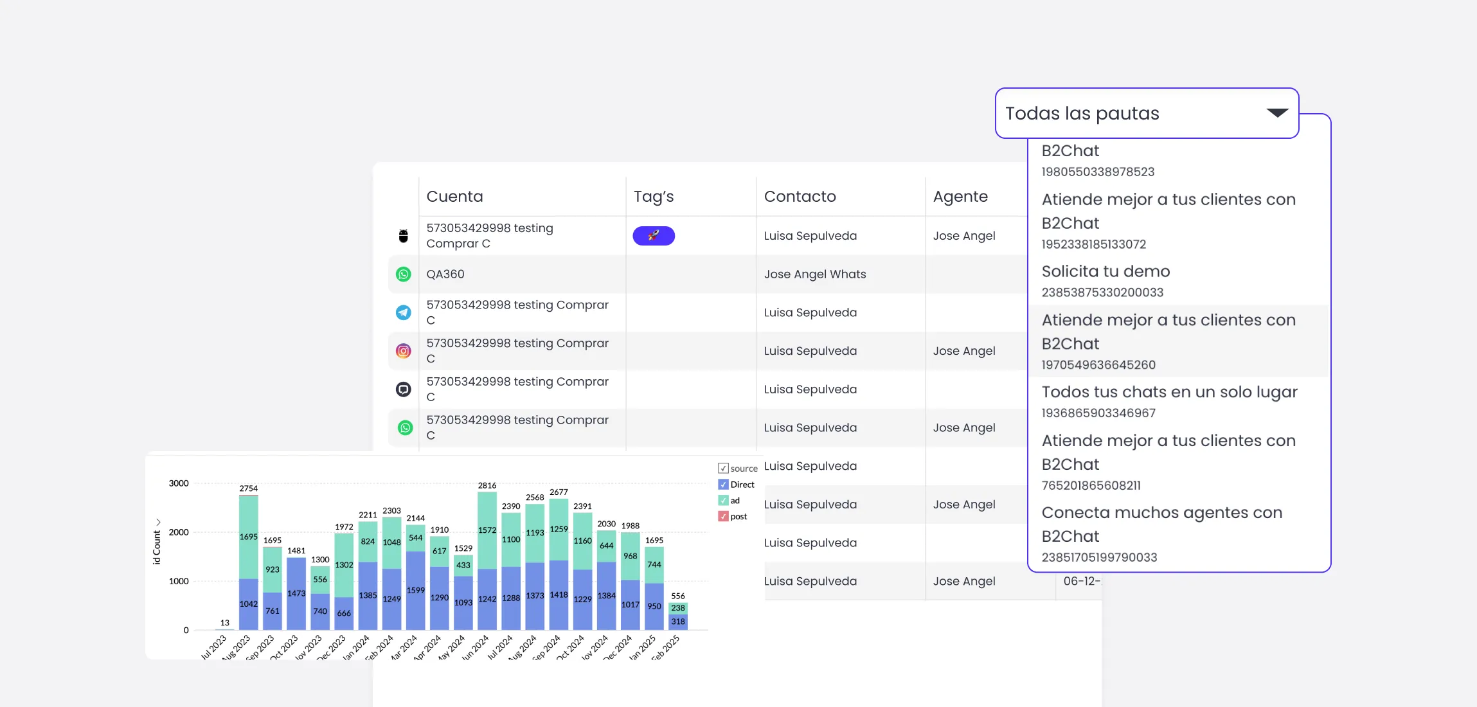Click the Aug 2023 total label 2754
1477x707 pixels.
pos(248,488)
